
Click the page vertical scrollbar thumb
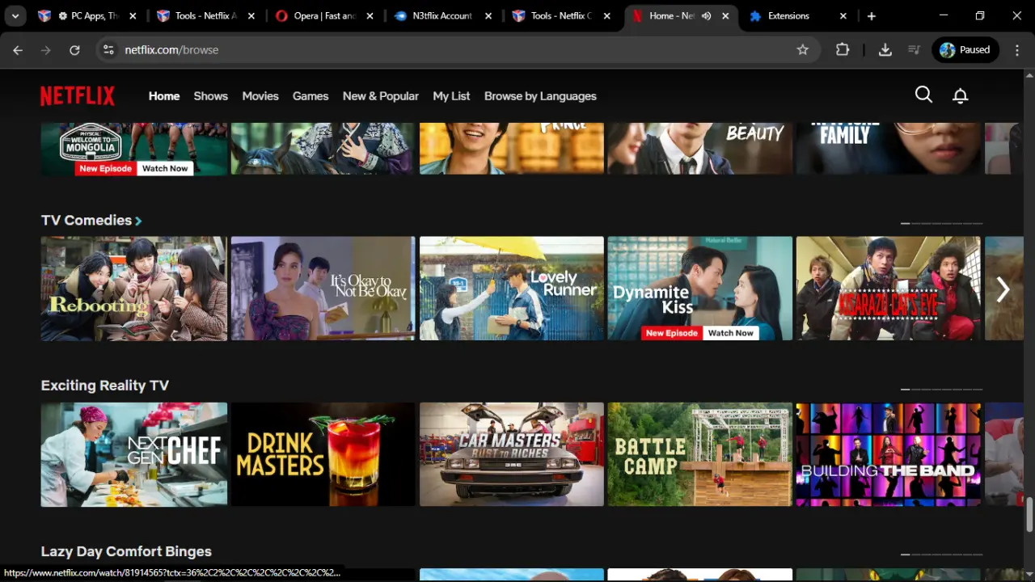pos(1029,515)
